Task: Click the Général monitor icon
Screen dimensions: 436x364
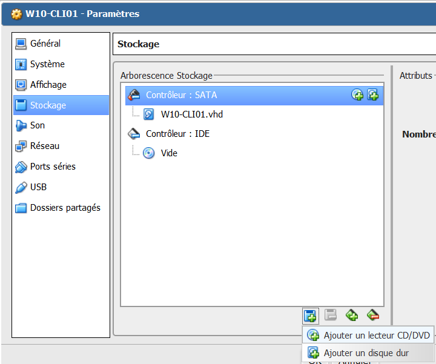Action: click(x=21, y=44)
